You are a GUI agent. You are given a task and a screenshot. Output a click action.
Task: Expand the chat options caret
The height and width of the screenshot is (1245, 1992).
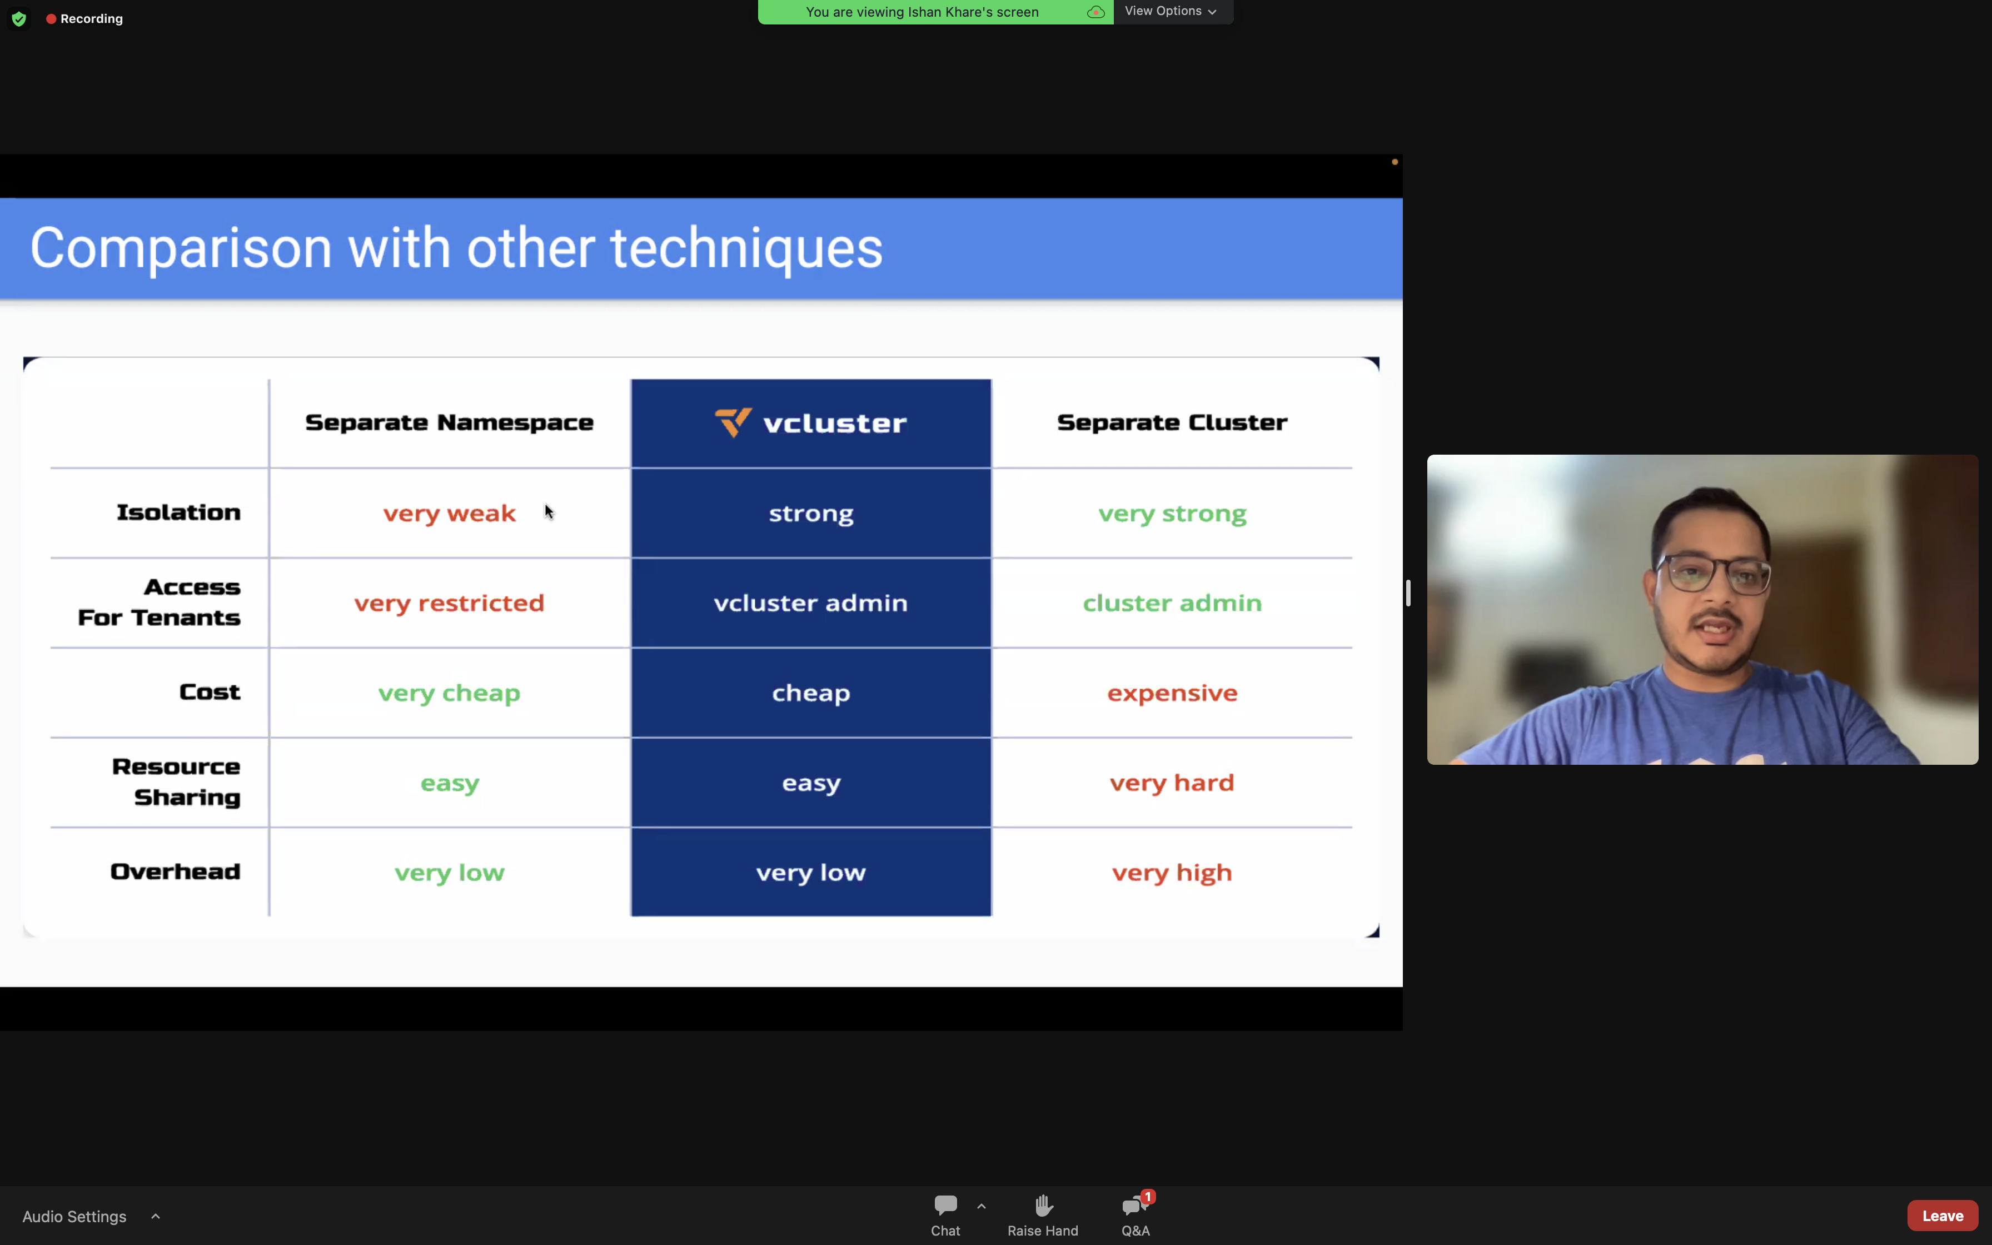click(x=981, y=1206)
